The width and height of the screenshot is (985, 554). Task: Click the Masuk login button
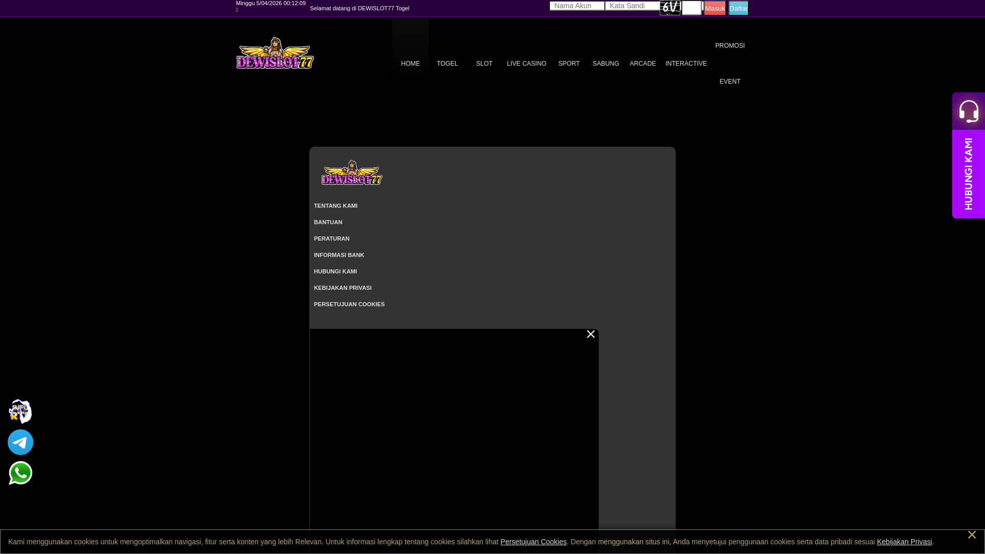pyautogui.click(x=715, y=8)
